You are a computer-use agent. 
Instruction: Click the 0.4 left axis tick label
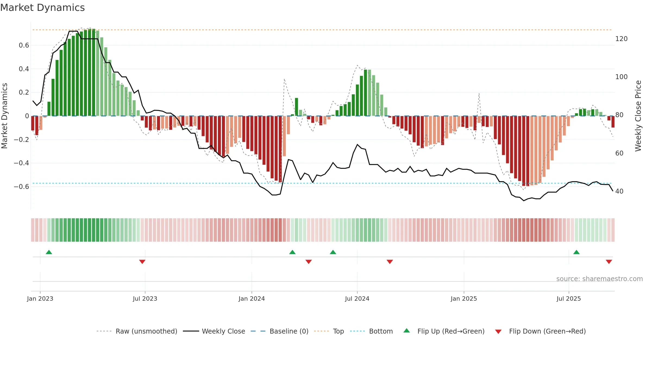point(24,69)
